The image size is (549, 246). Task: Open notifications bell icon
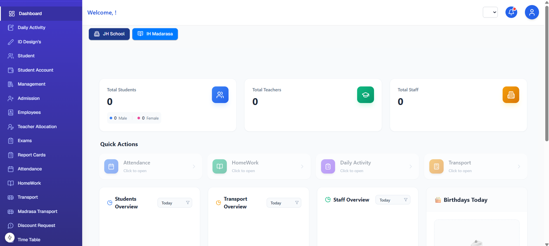click(x=511, y=12)
